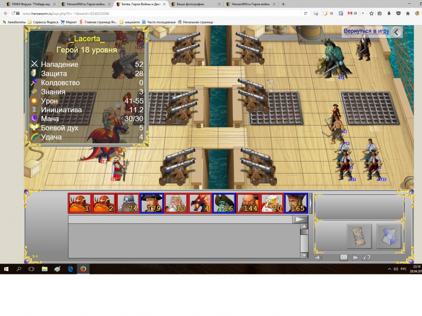Click the pirate captain in black coat

coord(365,47)
